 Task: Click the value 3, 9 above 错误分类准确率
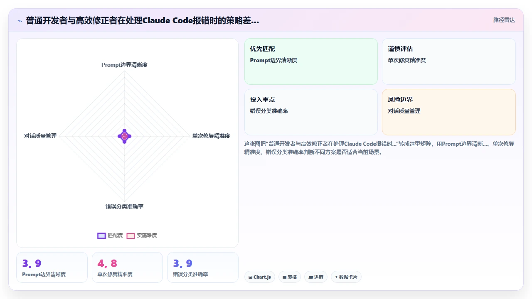coord(182,263)
